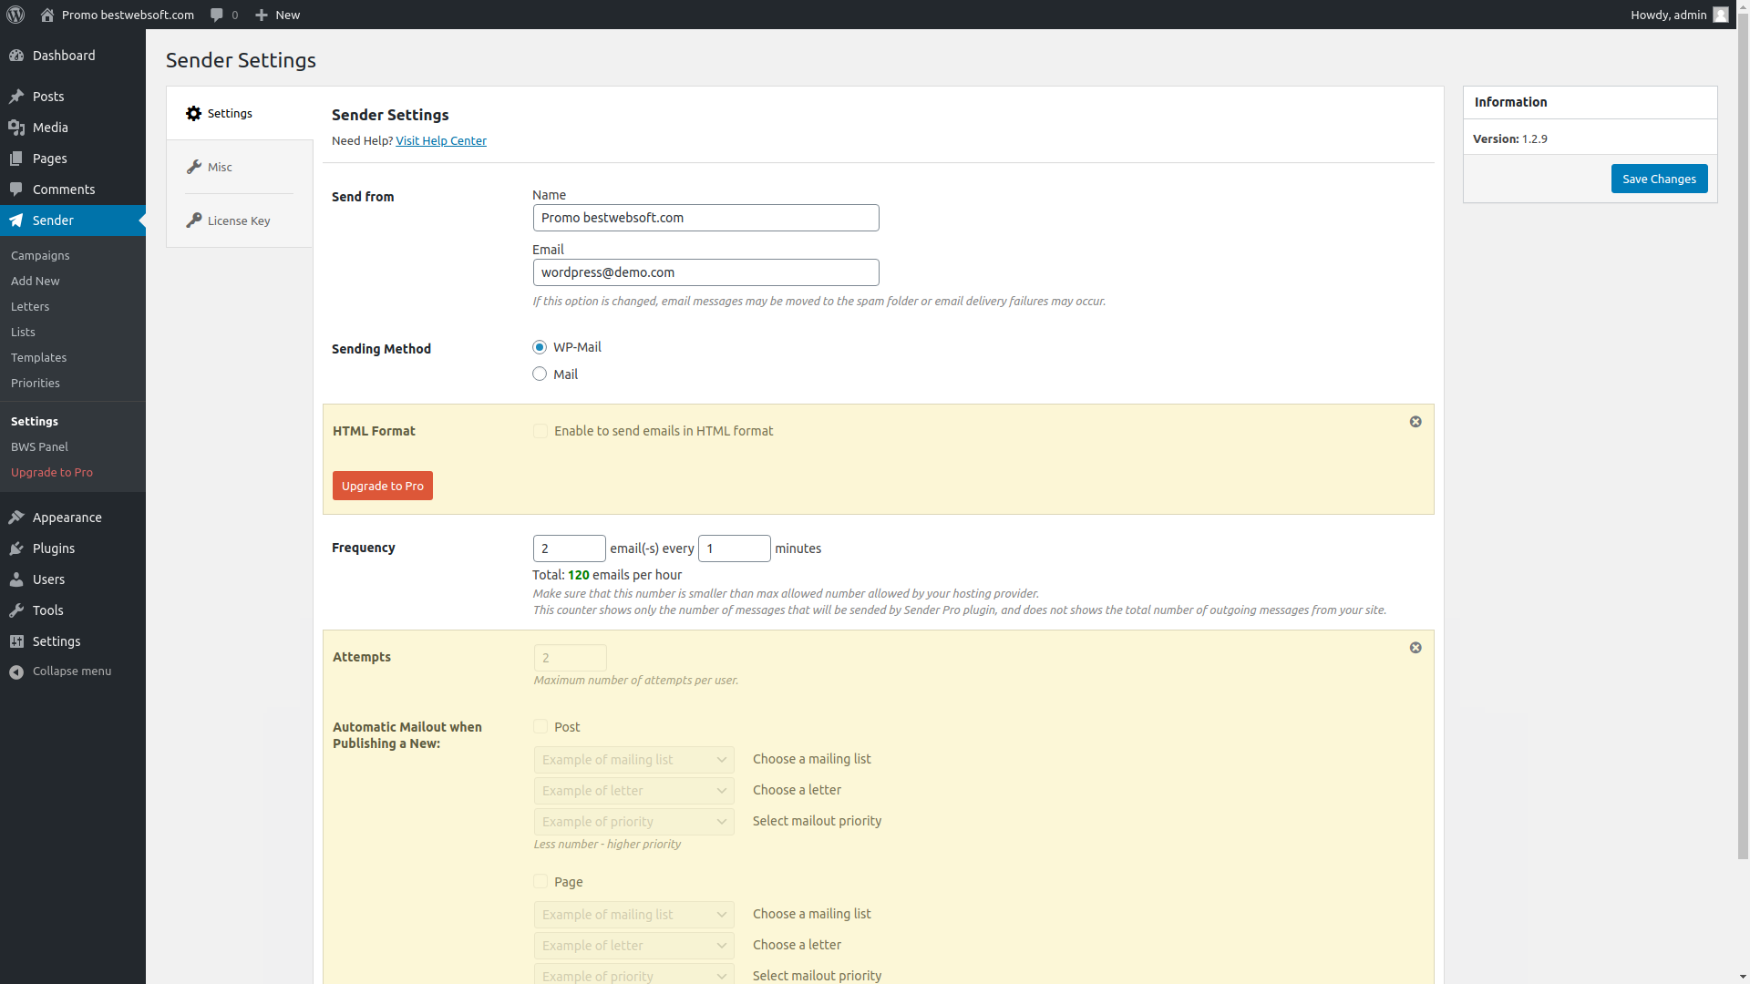Click the Tools wrench icon in sidebar
The width and height of the screenshot is (1750, 984).
[16, 610]
